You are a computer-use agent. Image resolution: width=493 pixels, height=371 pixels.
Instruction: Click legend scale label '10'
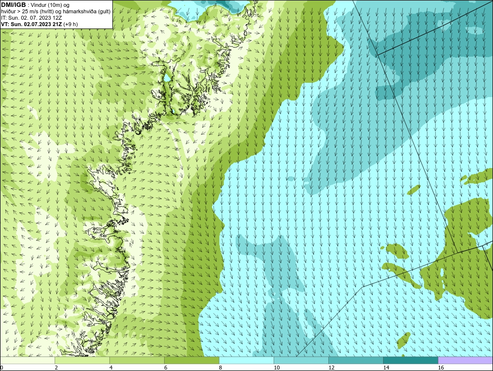(x=277, y=368)
